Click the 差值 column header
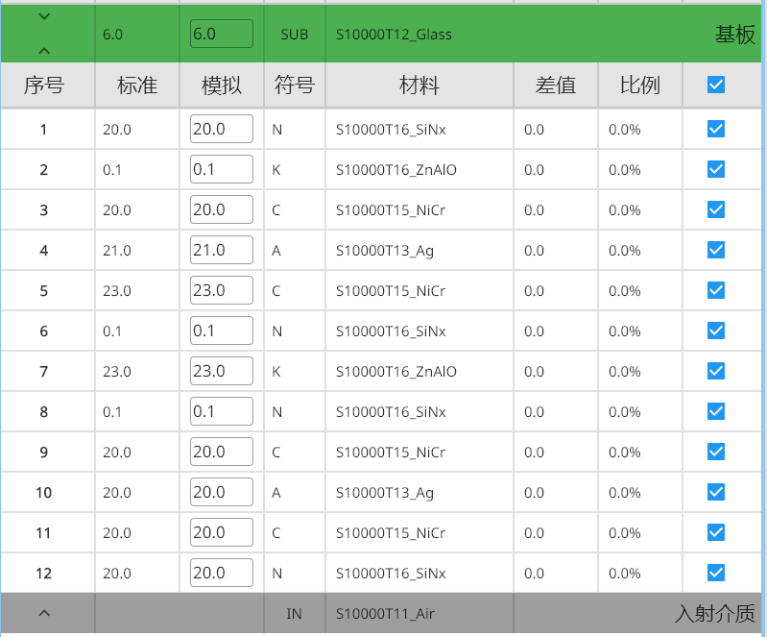The image size is (767, 637). pos(556,86)
